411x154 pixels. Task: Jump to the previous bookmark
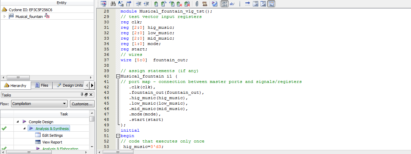pos(172,4)
